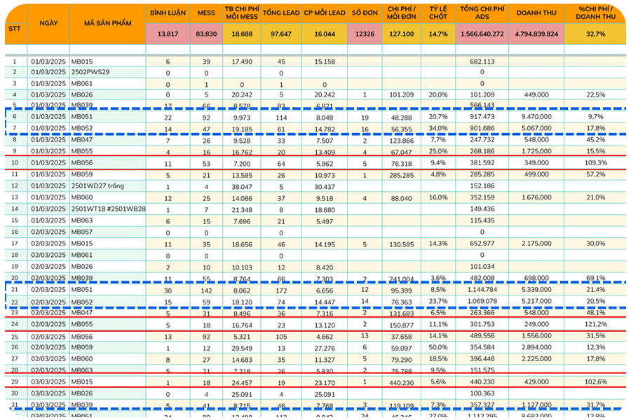Select the NGÀY column header
The width and height of the screenshot is (631, 420).
pyautogui.click(x=48, y=23)
